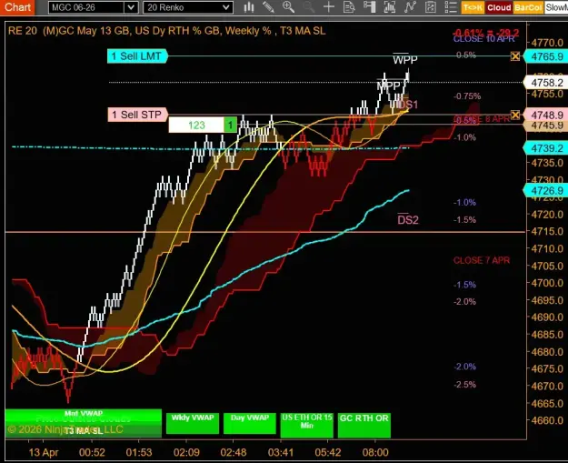Open the properties list icon
Screen dimensions: 568x463
tap(451, 7)
